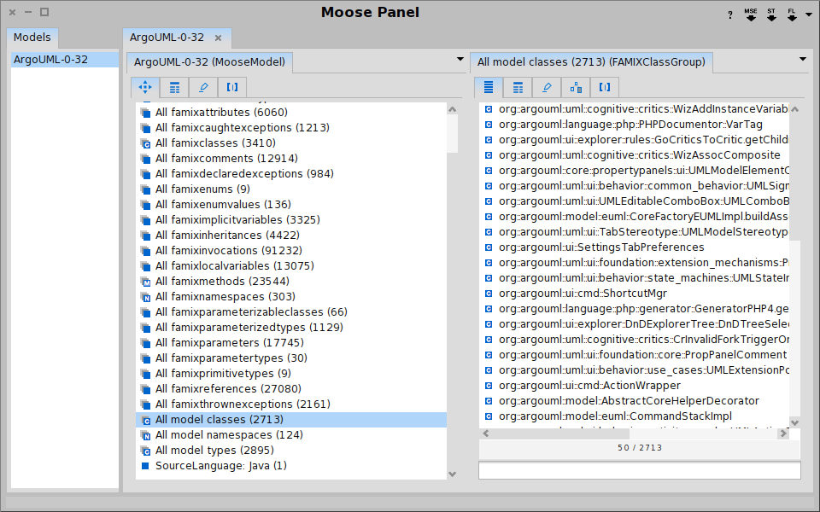The width and height of the screenshot is (820, 512).
Task: Click the scroll right arrow of the classes list
Action: pos(783,433)
